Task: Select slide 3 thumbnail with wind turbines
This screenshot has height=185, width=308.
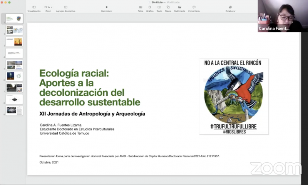Action: tap(14, 42)
